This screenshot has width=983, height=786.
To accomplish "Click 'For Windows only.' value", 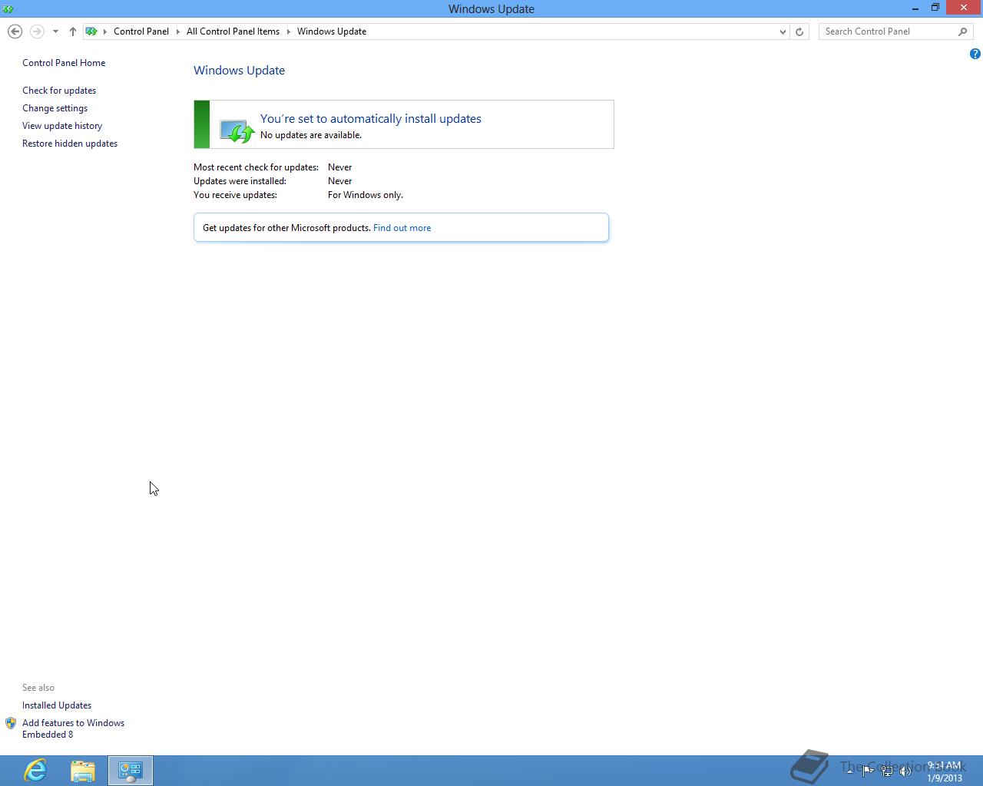I will tap(366, 195).
